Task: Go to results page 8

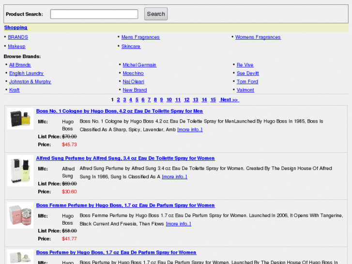Action: click(x=155, y=100)
